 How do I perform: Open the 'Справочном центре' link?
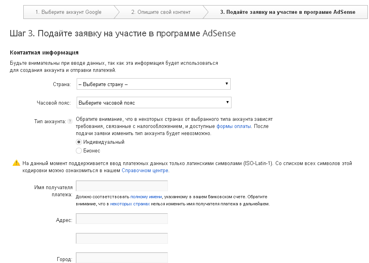[145, 171]
